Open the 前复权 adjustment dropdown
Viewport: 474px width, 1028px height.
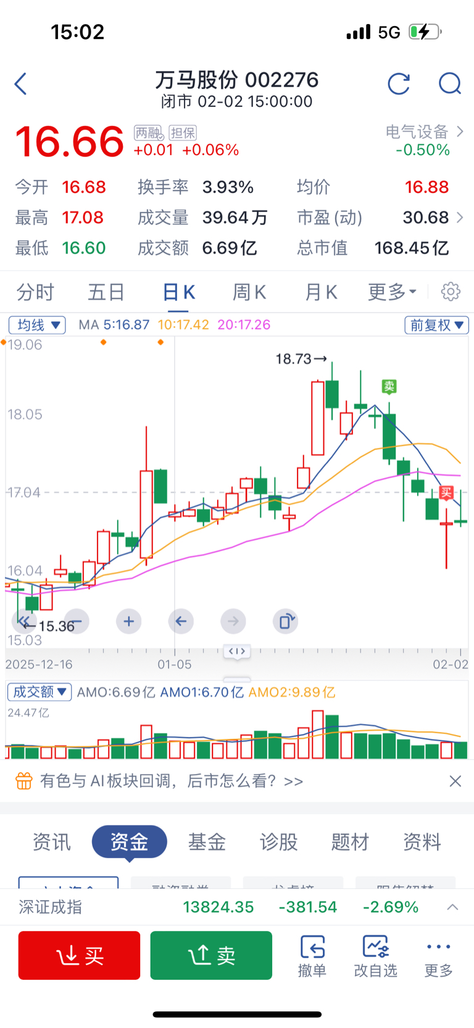click(x=436, y=325)
